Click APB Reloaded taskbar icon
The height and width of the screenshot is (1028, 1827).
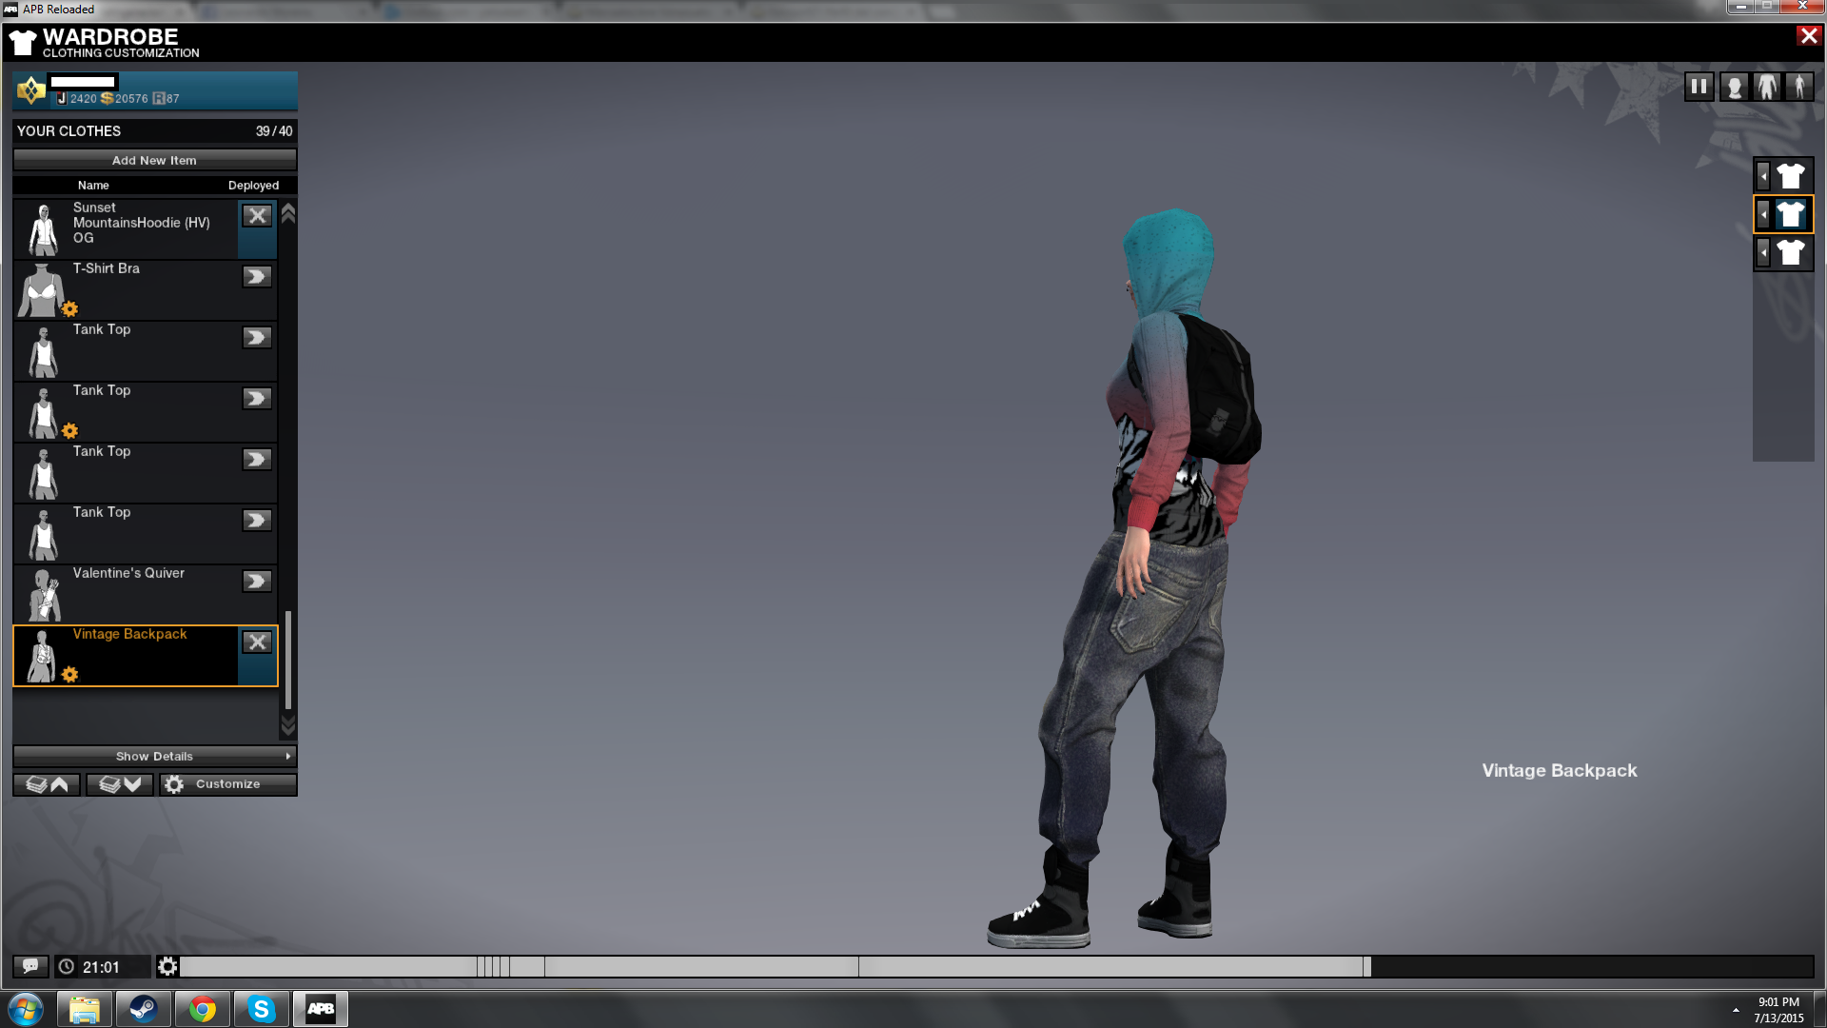coord(321,1009)
